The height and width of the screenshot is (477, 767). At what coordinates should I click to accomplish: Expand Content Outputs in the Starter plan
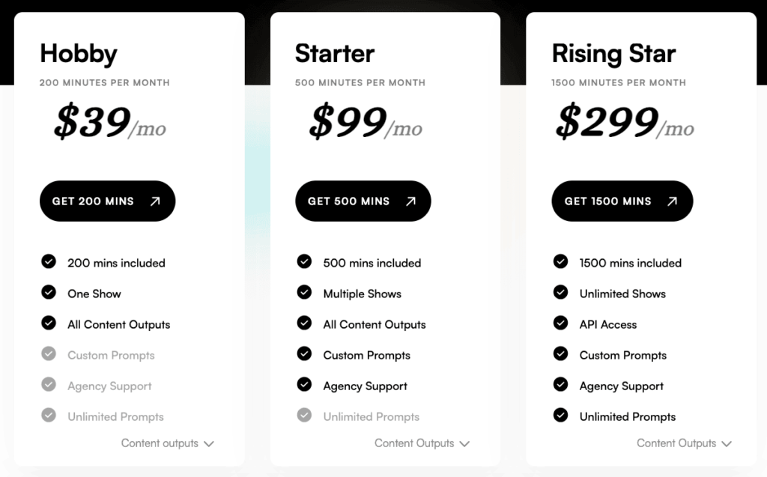click(422, 443)
